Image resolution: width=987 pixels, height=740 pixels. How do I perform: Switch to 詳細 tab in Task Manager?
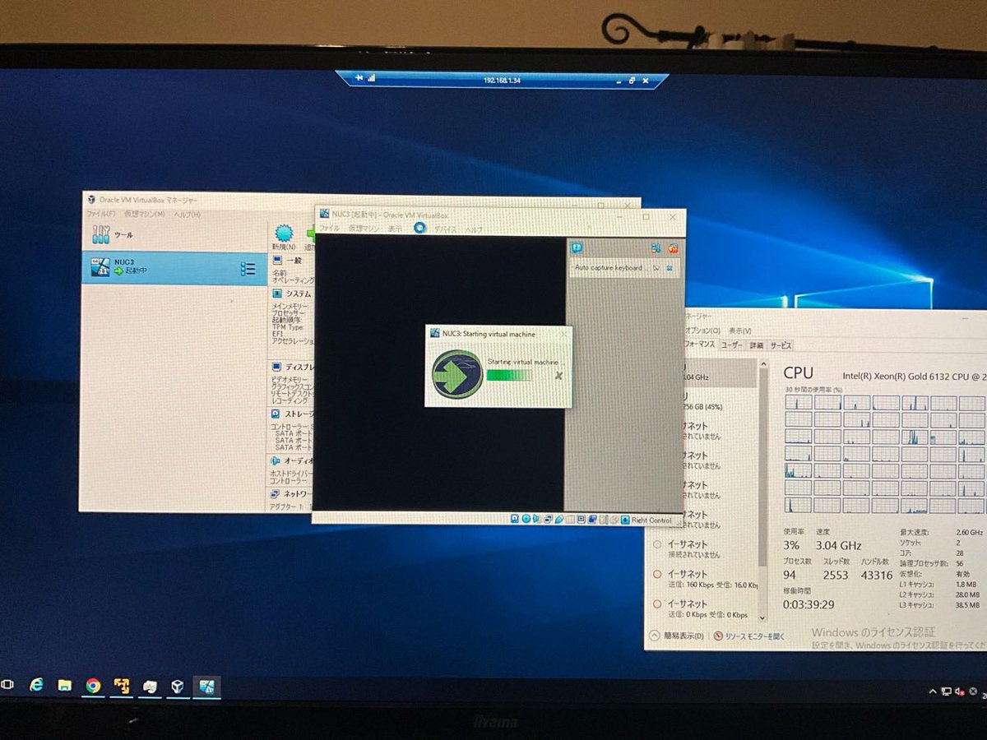point(757,345)
